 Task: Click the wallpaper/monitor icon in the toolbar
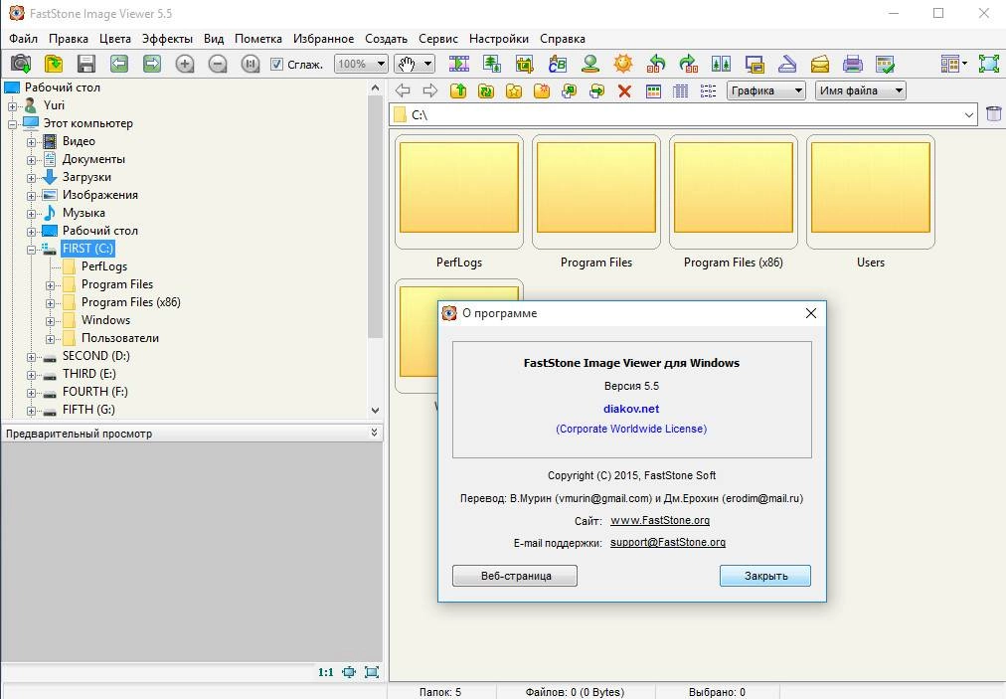pyautogui.click(x=754, y=64)
